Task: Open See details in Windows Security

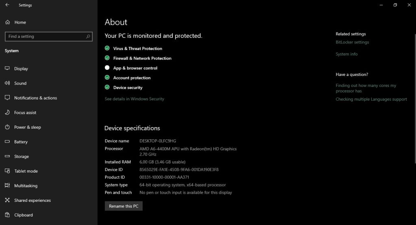Action: coord(134,99)
